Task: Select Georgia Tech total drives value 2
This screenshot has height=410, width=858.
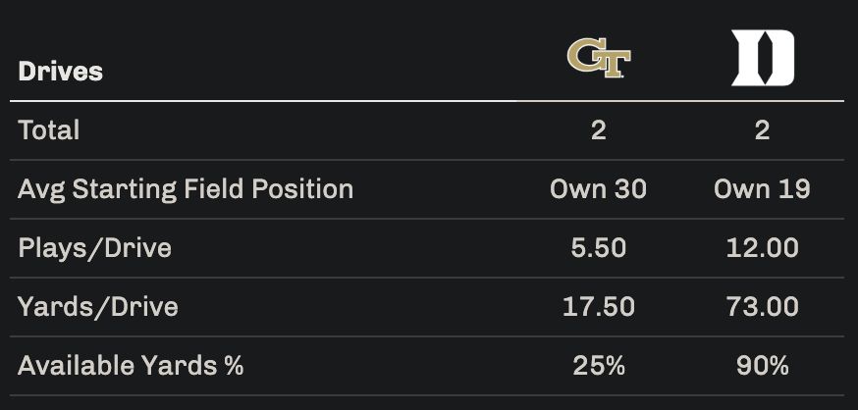Action: [599, 130]
